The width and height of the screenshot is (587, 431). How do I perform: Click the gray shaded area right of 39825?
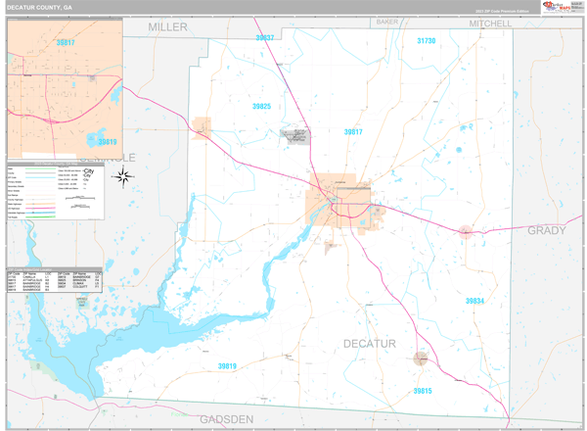click(294, 135)
